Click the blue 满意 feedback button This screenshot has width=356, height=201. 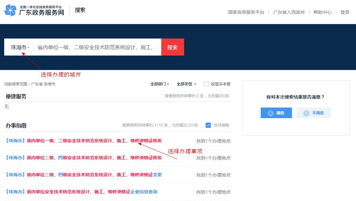tap(276, 113)
